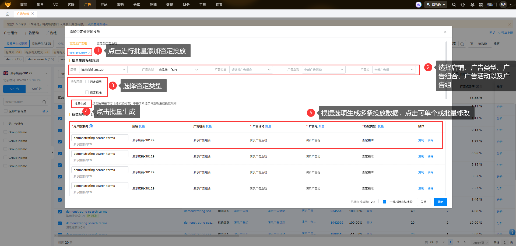Open the 店铺 store dropdown
Image resolution: width=516 pixels, height=246 pixels.
pyautogui.click(x=103, y=70)
